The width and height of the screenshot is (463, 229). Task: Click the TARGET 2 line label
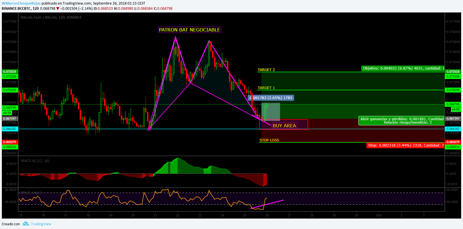point(266,70)
